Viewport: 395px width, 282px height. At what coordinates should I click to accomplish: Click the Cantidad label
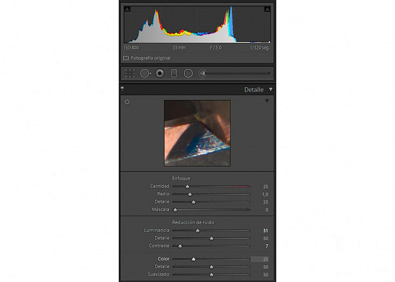coord(160,186)
